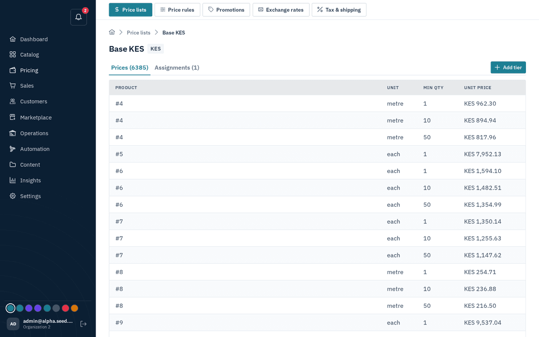Follow the Price lists breadcrumb link

pyautogui.click(x=138, y=32)
